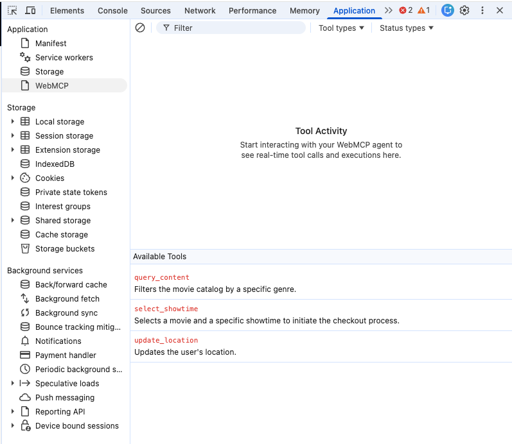Click the Storage database icon under Application
Image resolution: width=512 pixels, height=444 pixels.
point(25,71)
